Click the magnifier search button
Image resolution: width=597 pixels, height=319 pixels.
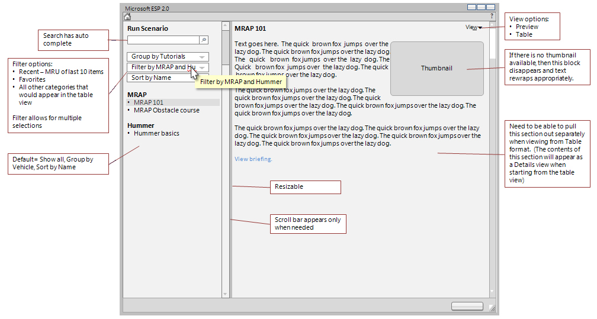tap(204, 40)
